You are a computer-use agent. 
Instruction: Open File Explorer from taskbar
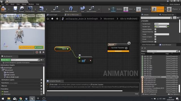pos(9,98)
